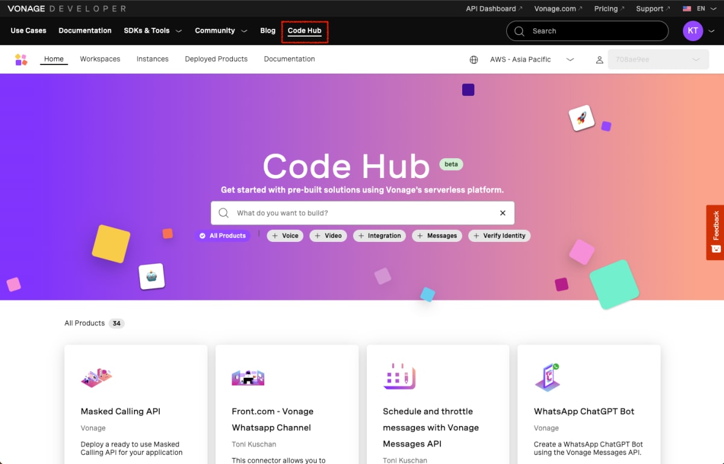This screenshot has height=464, width=724.
Task: Toggle the All Products filter chip
Action: 223,236
